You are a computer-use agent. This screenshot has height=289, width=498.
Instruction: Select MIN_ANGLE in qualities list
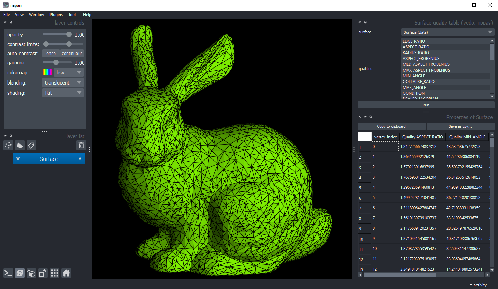(x=414, y=76)
